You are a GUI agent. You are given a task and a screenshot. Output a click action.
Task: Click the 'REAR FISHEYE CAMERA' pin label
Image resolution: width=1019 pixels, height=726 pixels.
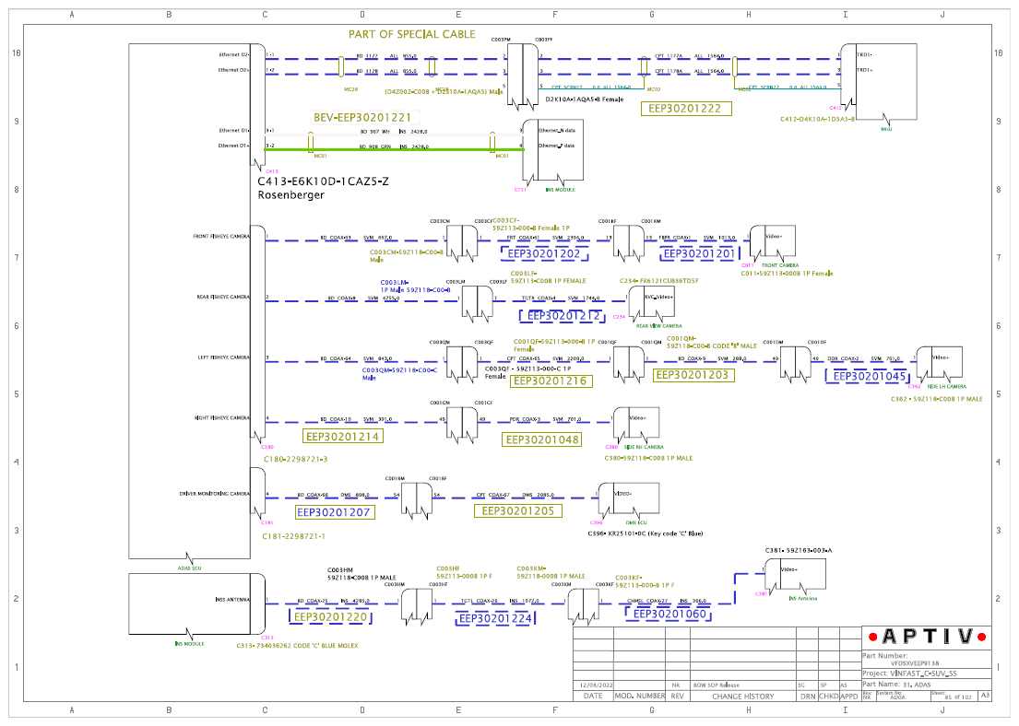click(x=223, y=297)
